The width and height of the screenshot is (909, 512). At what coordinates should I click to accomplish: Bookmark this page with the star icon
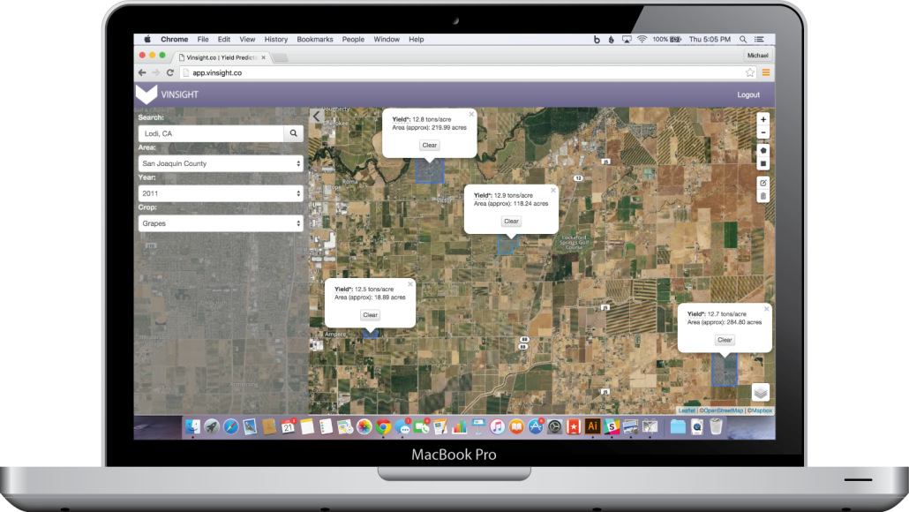tap(750, 72)
